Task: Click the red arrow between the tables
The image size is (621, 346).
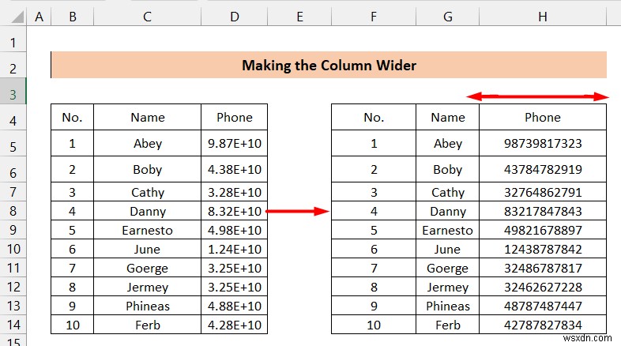Action: click(x=297, y=211)
